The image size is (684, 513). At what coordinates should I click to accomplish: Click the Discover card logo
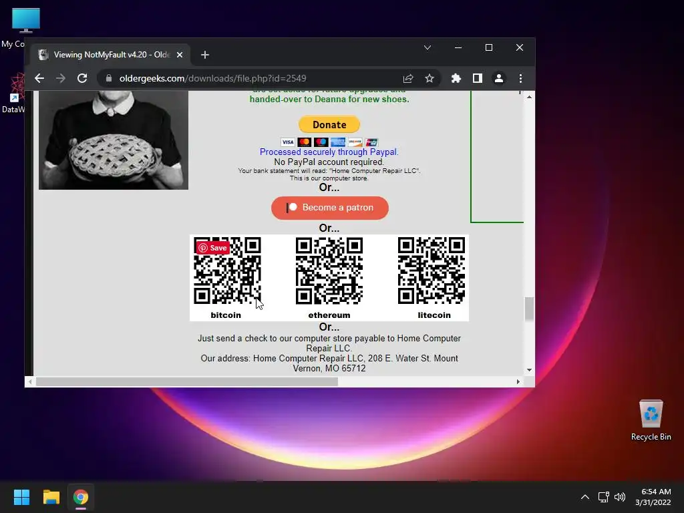(x=355, y=142)
